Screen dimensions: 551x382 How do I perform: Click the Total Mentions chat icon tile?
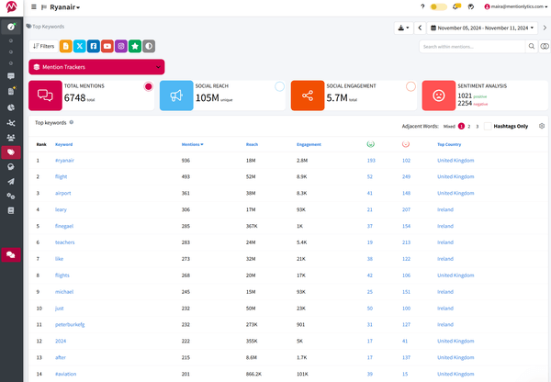click(x=45, y=95)
